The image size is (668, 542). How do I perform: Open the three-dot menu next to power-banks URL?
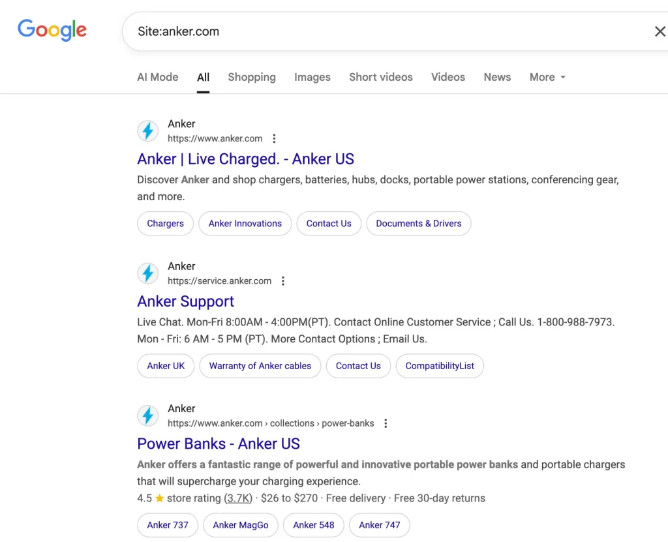tap(386, 423)
